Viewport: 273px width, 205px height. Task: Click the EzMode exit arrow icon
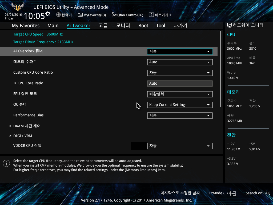coord(234,193)
